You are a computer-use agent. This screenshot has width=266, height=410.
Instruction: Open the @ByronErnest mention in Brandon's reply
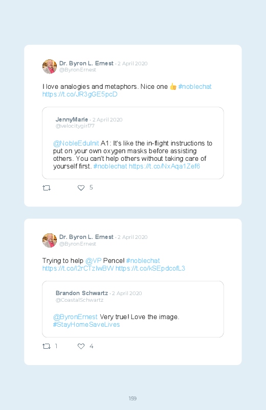point(76,317)
